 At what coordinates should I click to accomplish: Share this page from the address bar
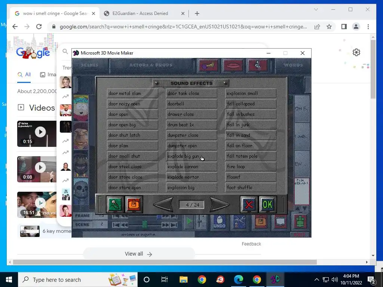click(x=317, y=27)
